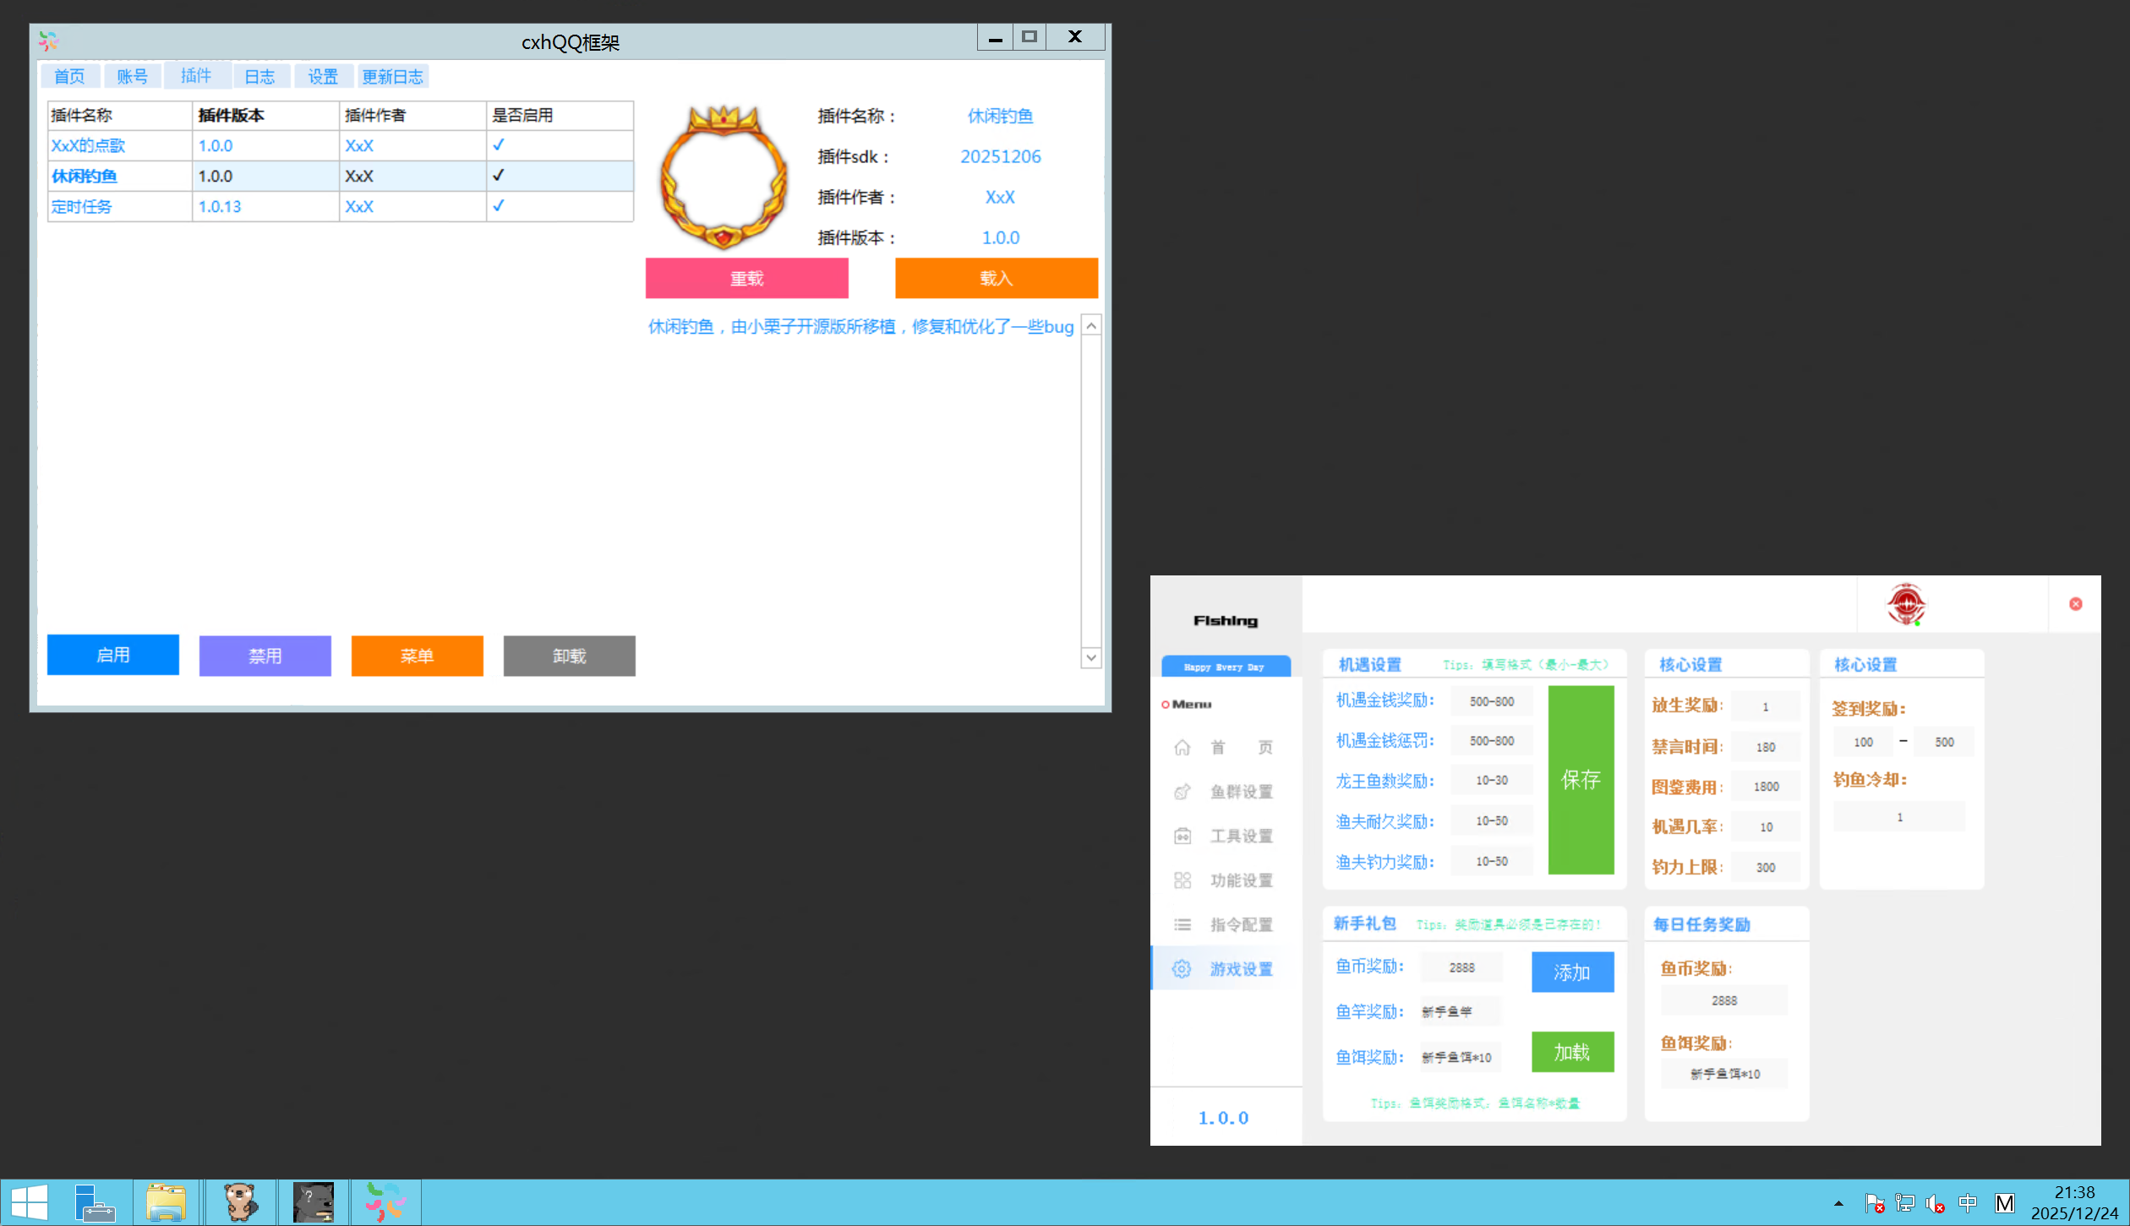Viewport: 2130px width, 1226px height.
Task: Toggle enabled checkmark for XxX的点歌 plugin
Action: coord(499,145)
